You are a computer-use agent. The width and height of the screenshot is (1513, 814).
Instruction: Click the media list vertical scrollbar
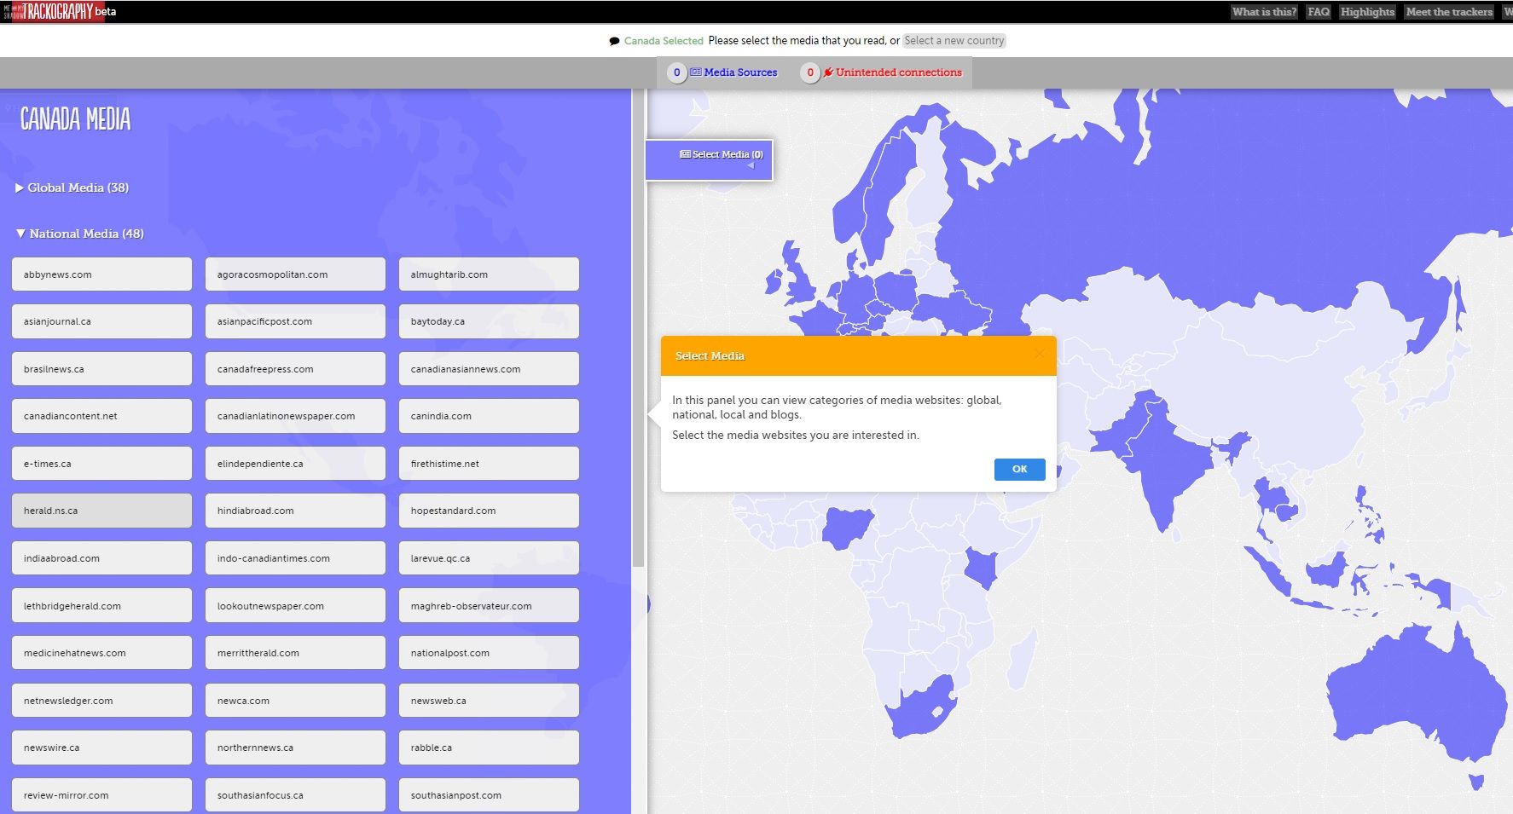638,341
